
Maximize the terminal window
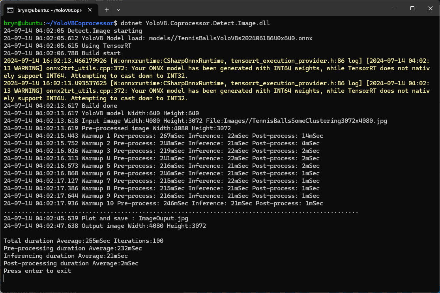pos(412,8)
